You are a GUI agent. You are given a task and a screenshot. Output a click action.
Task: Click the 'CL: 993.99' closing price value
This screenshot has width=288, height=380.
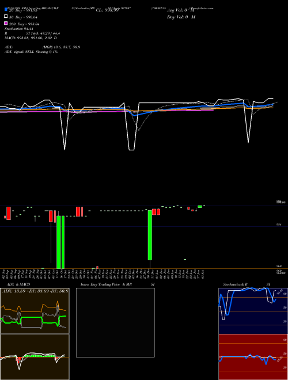[x=107, y=10]
